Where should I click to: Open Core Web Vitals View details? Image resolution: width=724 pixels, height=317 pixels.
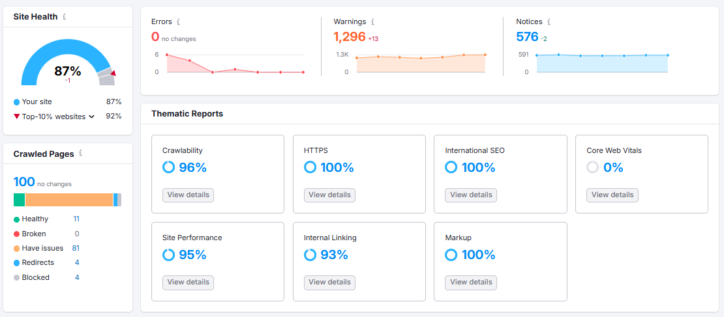[x=612, y=195]
